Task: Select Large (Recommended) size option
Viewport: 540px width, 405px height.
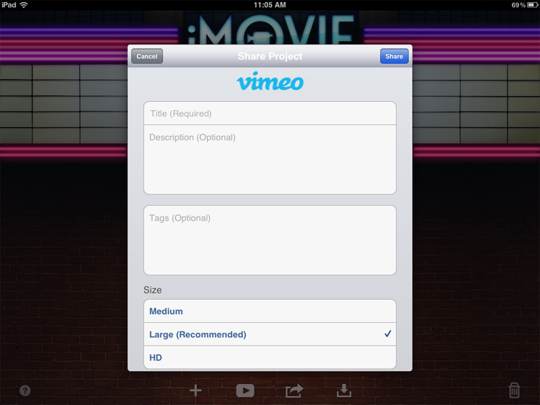Action: pos(270,334)
